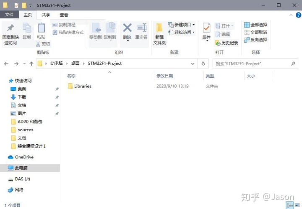This screenshot has height=209, width=302.
Task: Click Quick access (快速访问) in sidebar
Action: 20,81
